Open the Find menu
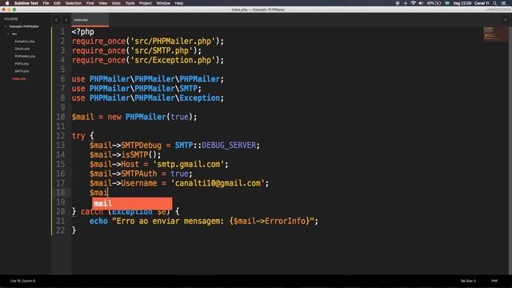This screenshot has height=288, width=512. (90, 3)
